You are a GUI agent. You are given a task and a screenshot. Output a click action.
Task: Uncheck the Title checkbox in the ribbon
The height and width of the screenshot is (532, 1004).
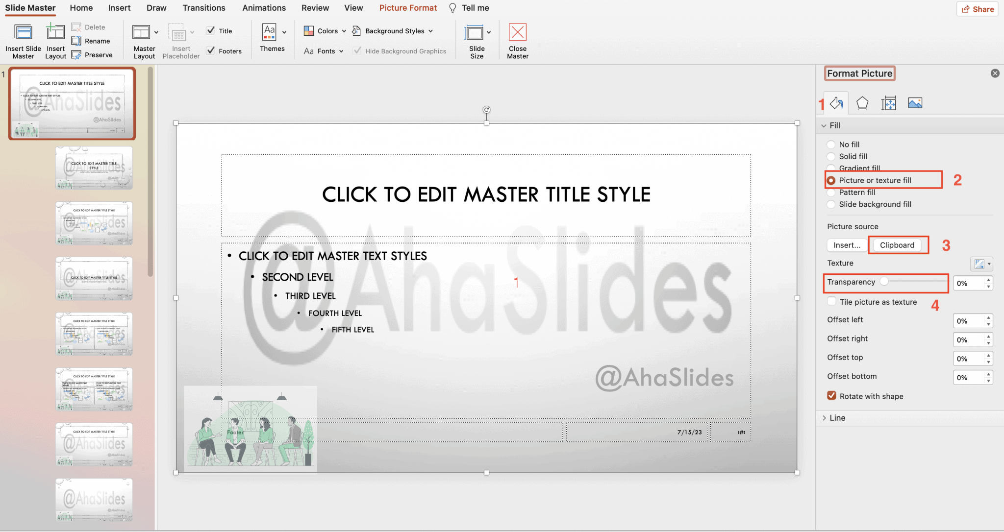[x=211, y=30]
